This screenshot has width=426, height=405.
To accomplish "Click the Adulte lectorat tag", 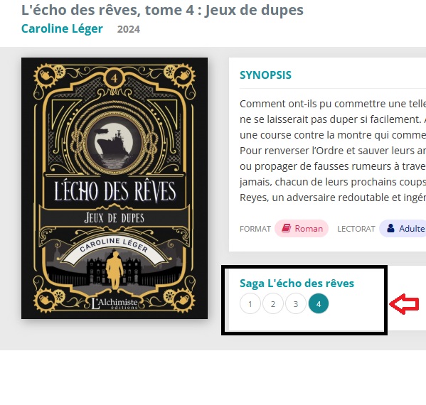I will 403,229.
